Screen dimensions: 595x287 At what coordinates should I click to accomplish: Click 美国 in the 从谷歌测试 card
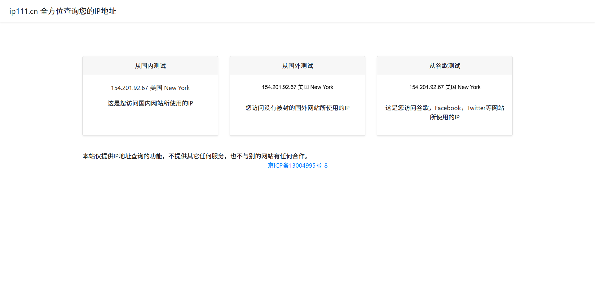click(x=451, y=87)
